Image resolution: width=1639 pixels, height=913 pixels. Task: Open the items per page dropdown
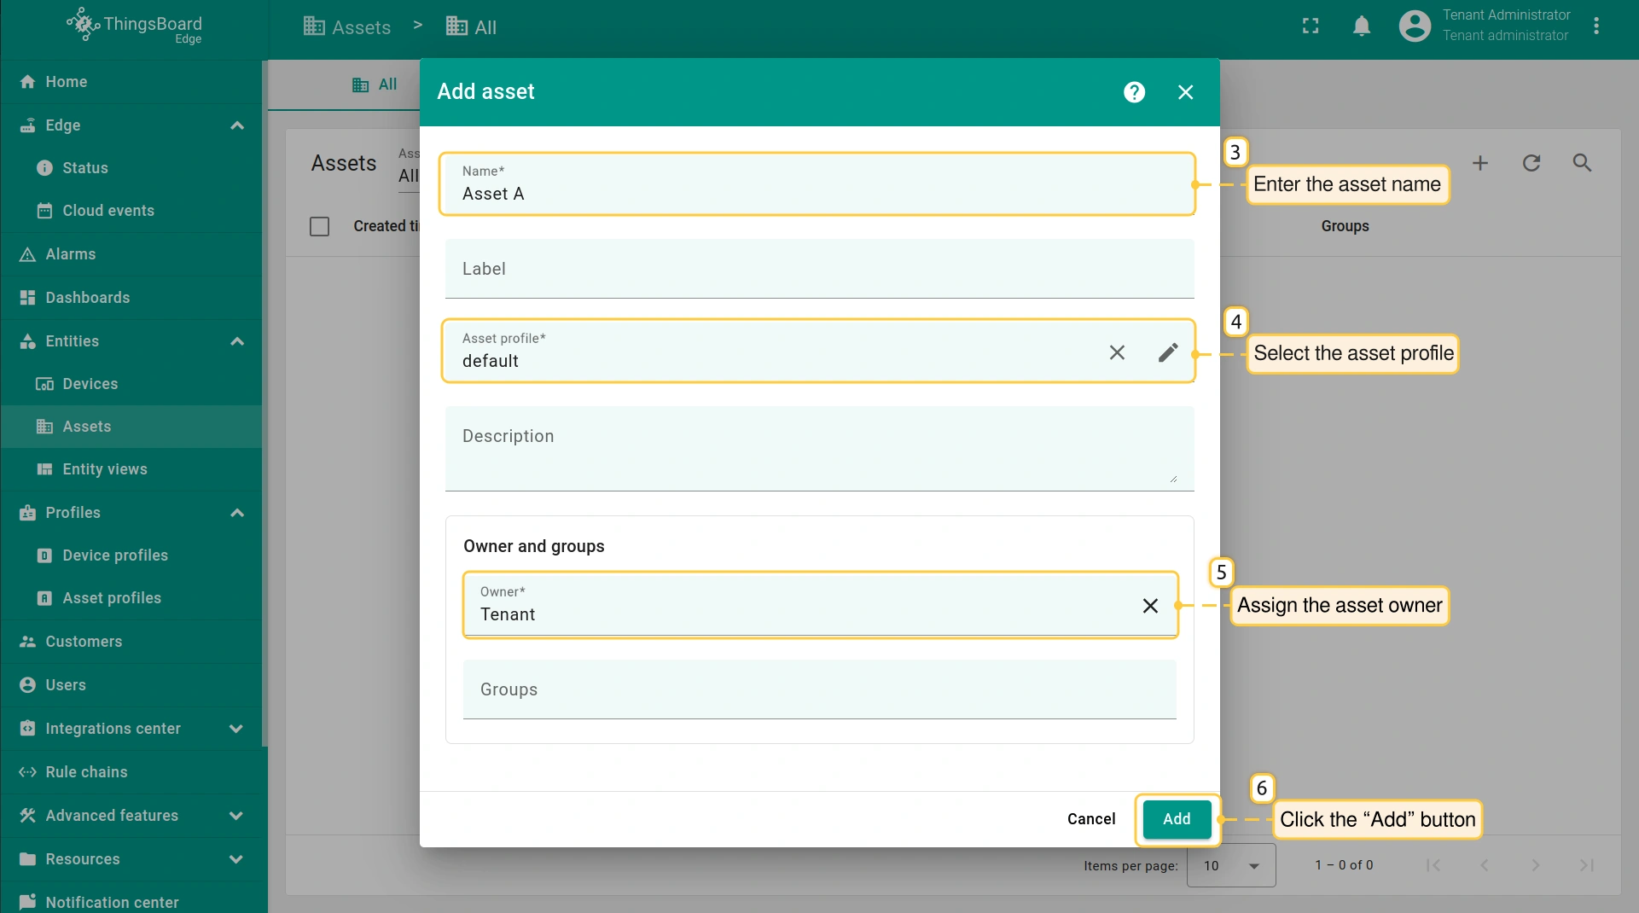(x=1230, y=865)
